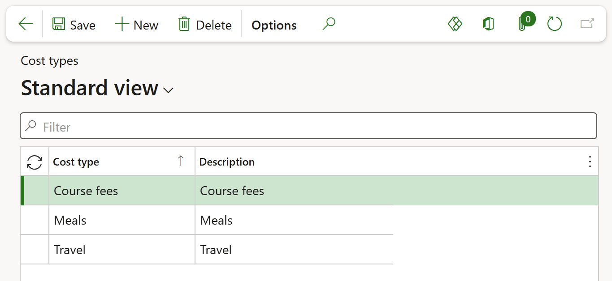
Task: Click the open in new window icon
Action: [x=587, y=24]
